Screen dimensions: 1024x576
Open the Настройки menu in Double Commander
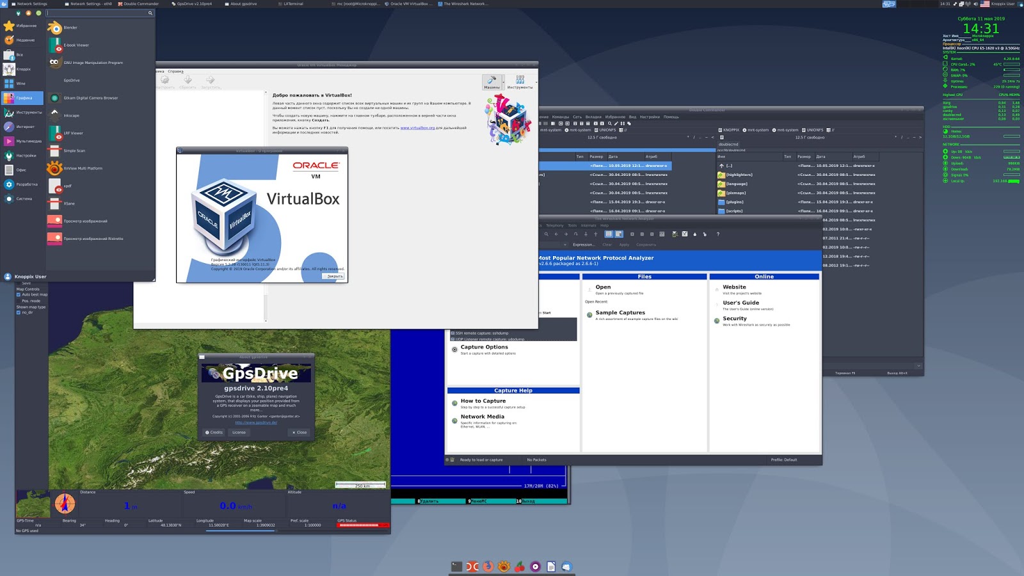coord(650,117)
